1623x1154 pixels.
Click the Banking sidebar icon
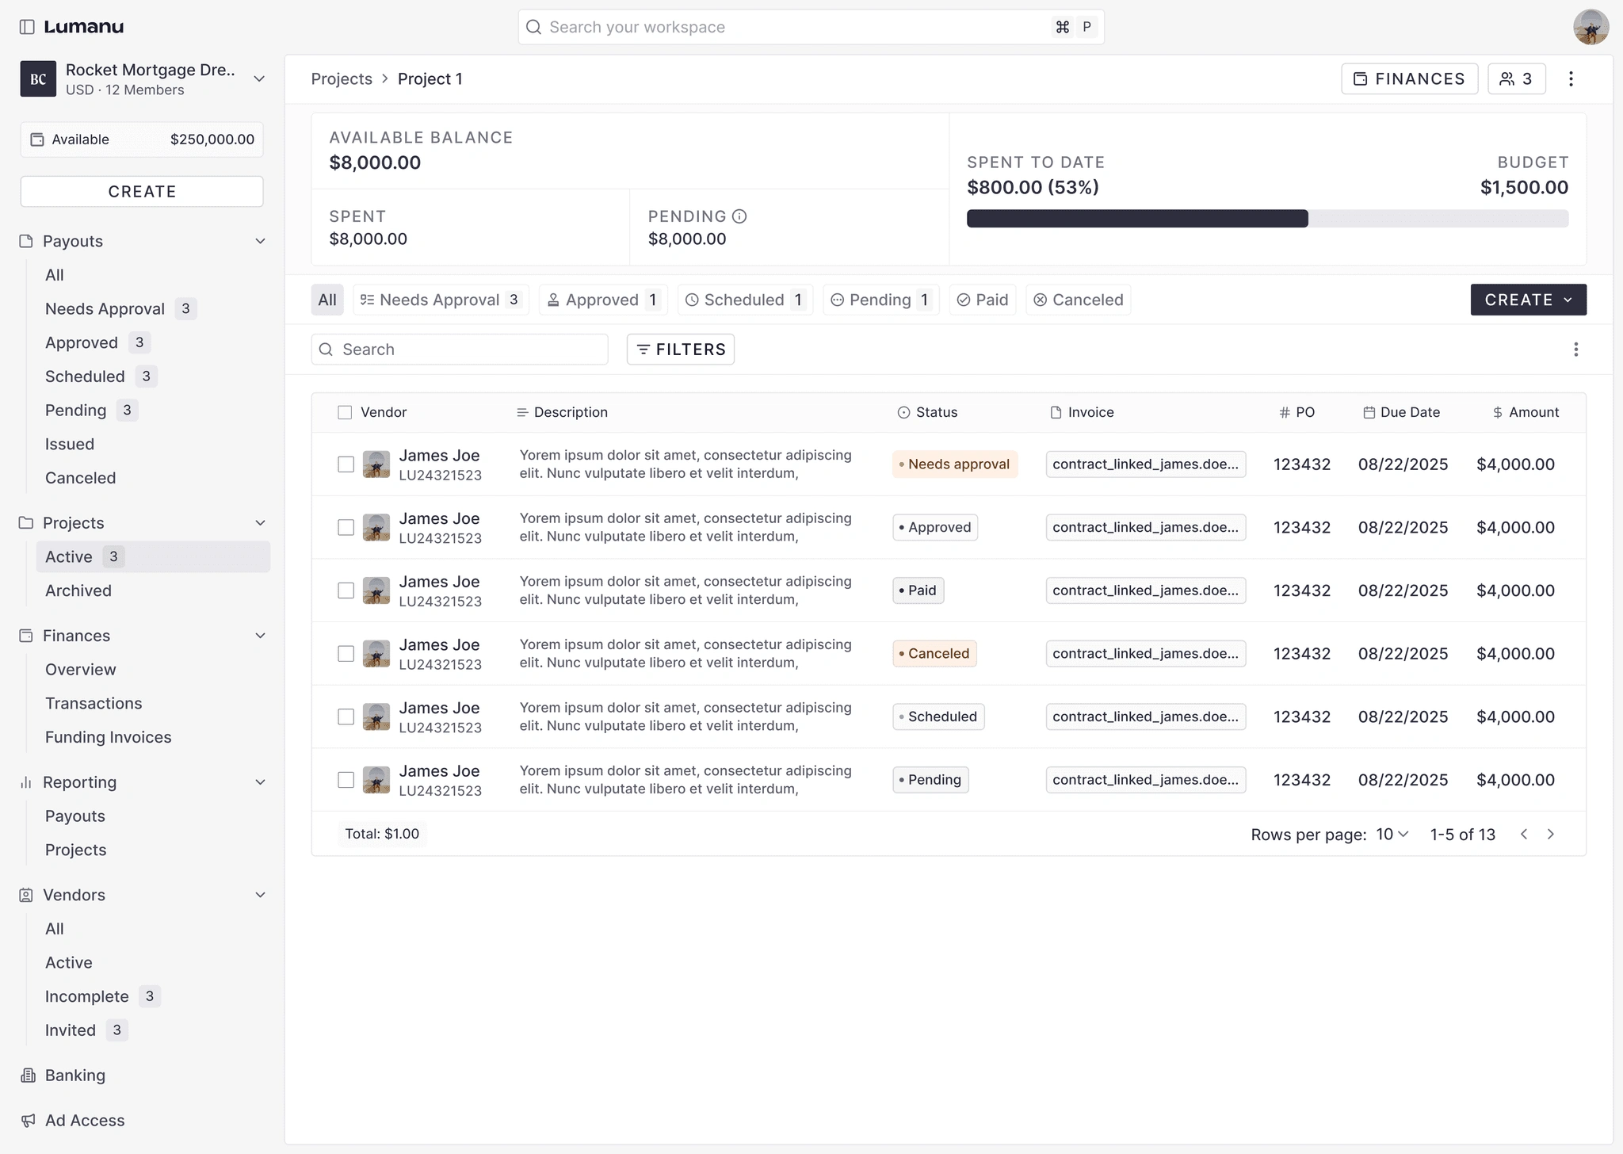tap(28, 1076)
